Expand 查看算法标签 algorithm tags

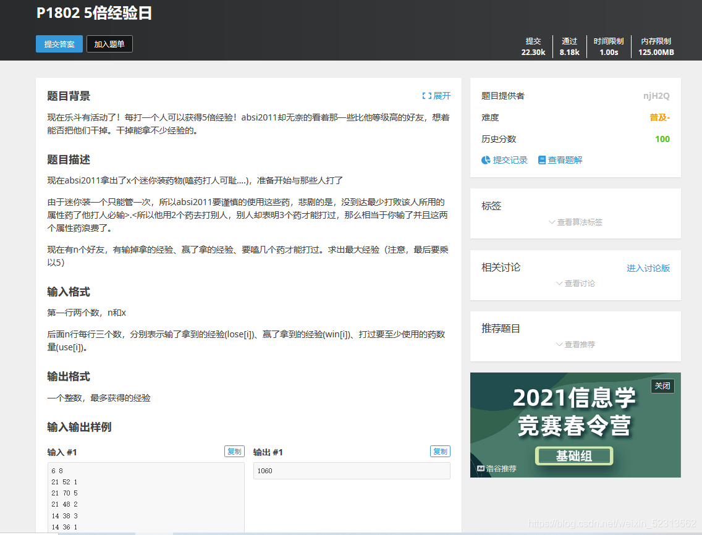click(575, 222)
